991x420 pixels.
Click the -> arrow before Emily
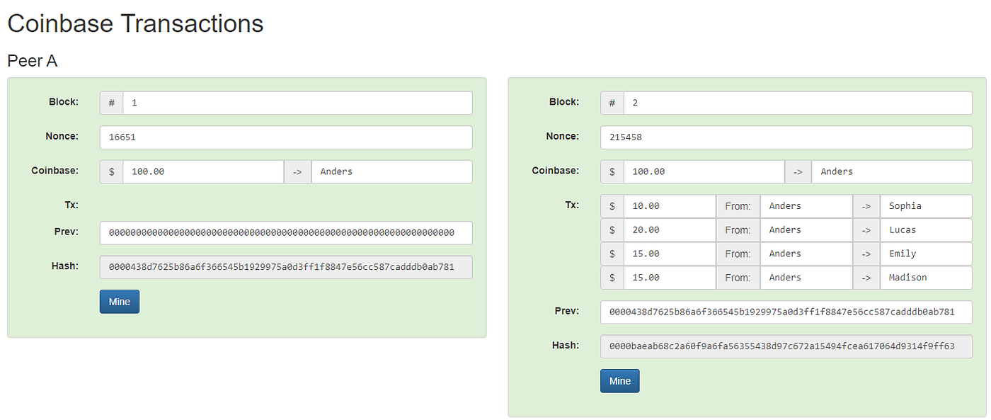[x=867, y=254]
